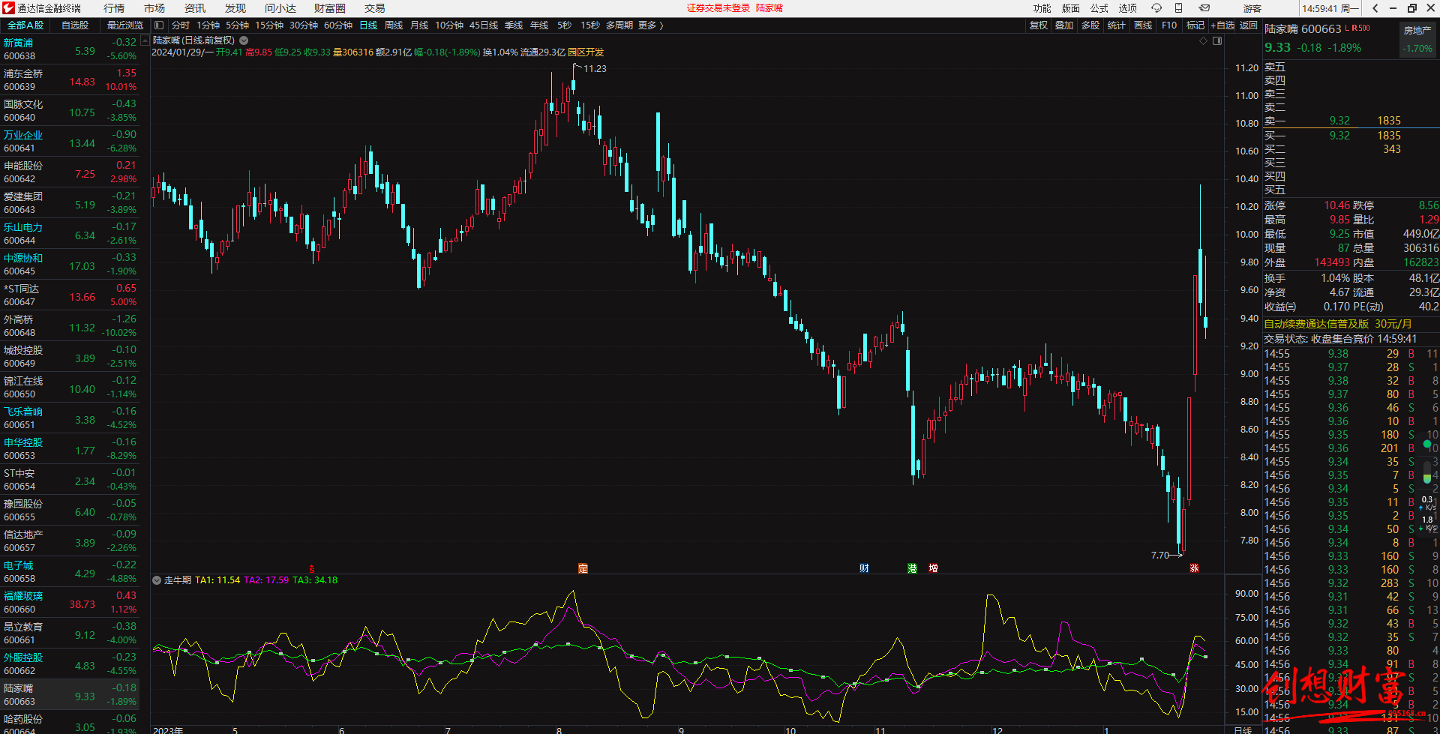Select 1分钟 chart period
This screenshot has height=734, width=1440.
[x=208, y=25]
